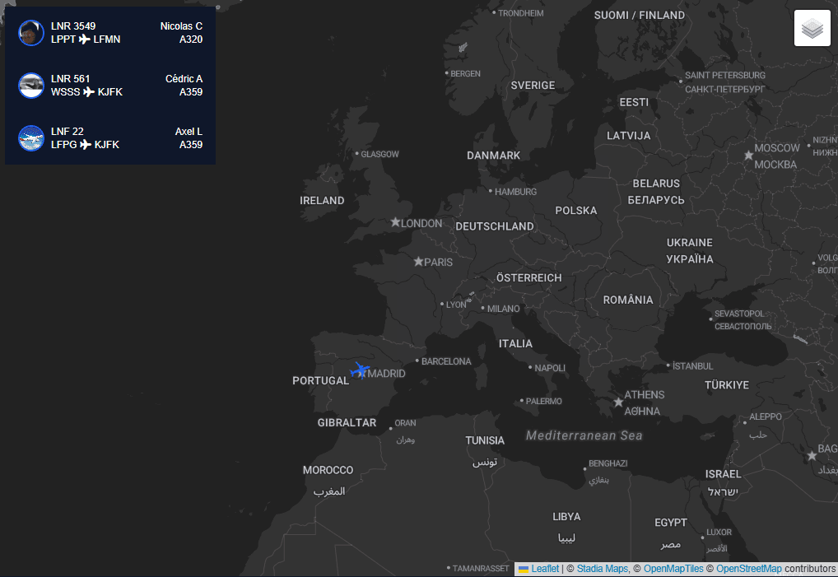
Task: Click the avatar beside flight LNF 22
Action: click(31, 138)
